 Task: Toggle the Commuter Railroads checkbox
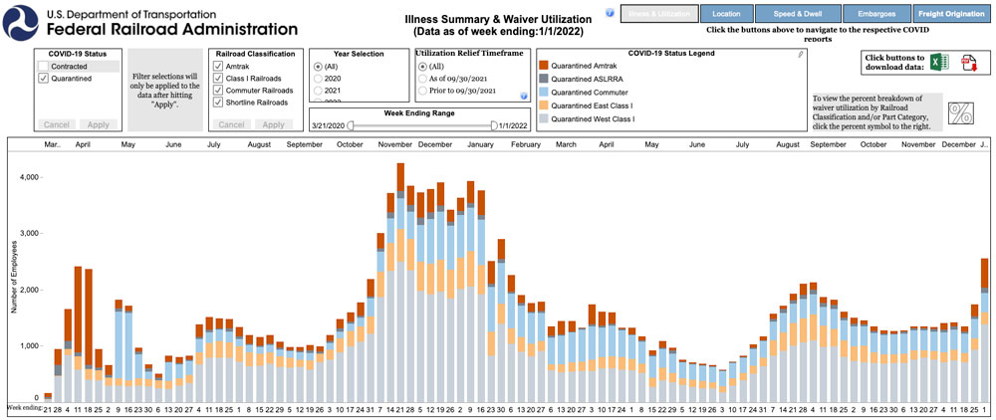pyautogui.click(x=218, y=90)
